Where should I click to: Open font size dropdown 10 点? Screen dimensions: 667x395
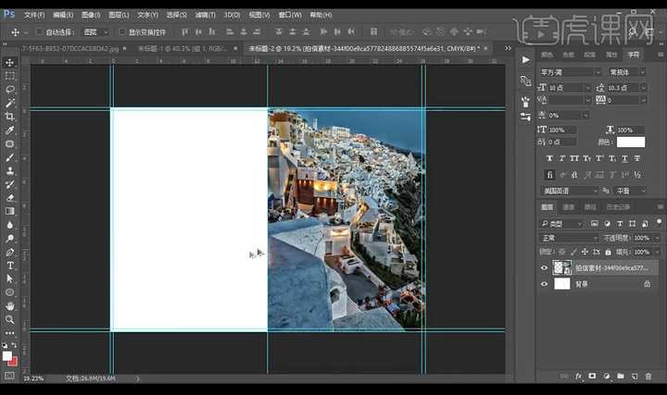pyautogui.click(x=588, y=88)
